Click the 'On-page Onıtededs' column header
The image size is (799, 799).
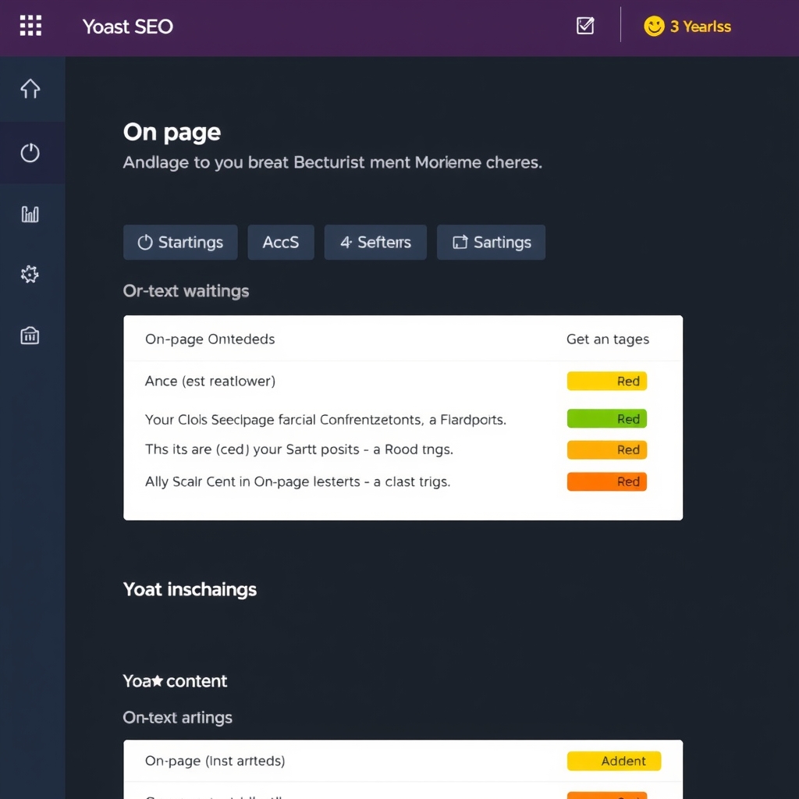click(x=210, y=339)
